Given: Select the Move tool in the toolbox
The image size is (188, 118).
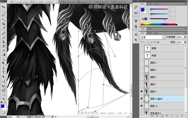Looking at the screenshot, I should (x=3, y=7).
